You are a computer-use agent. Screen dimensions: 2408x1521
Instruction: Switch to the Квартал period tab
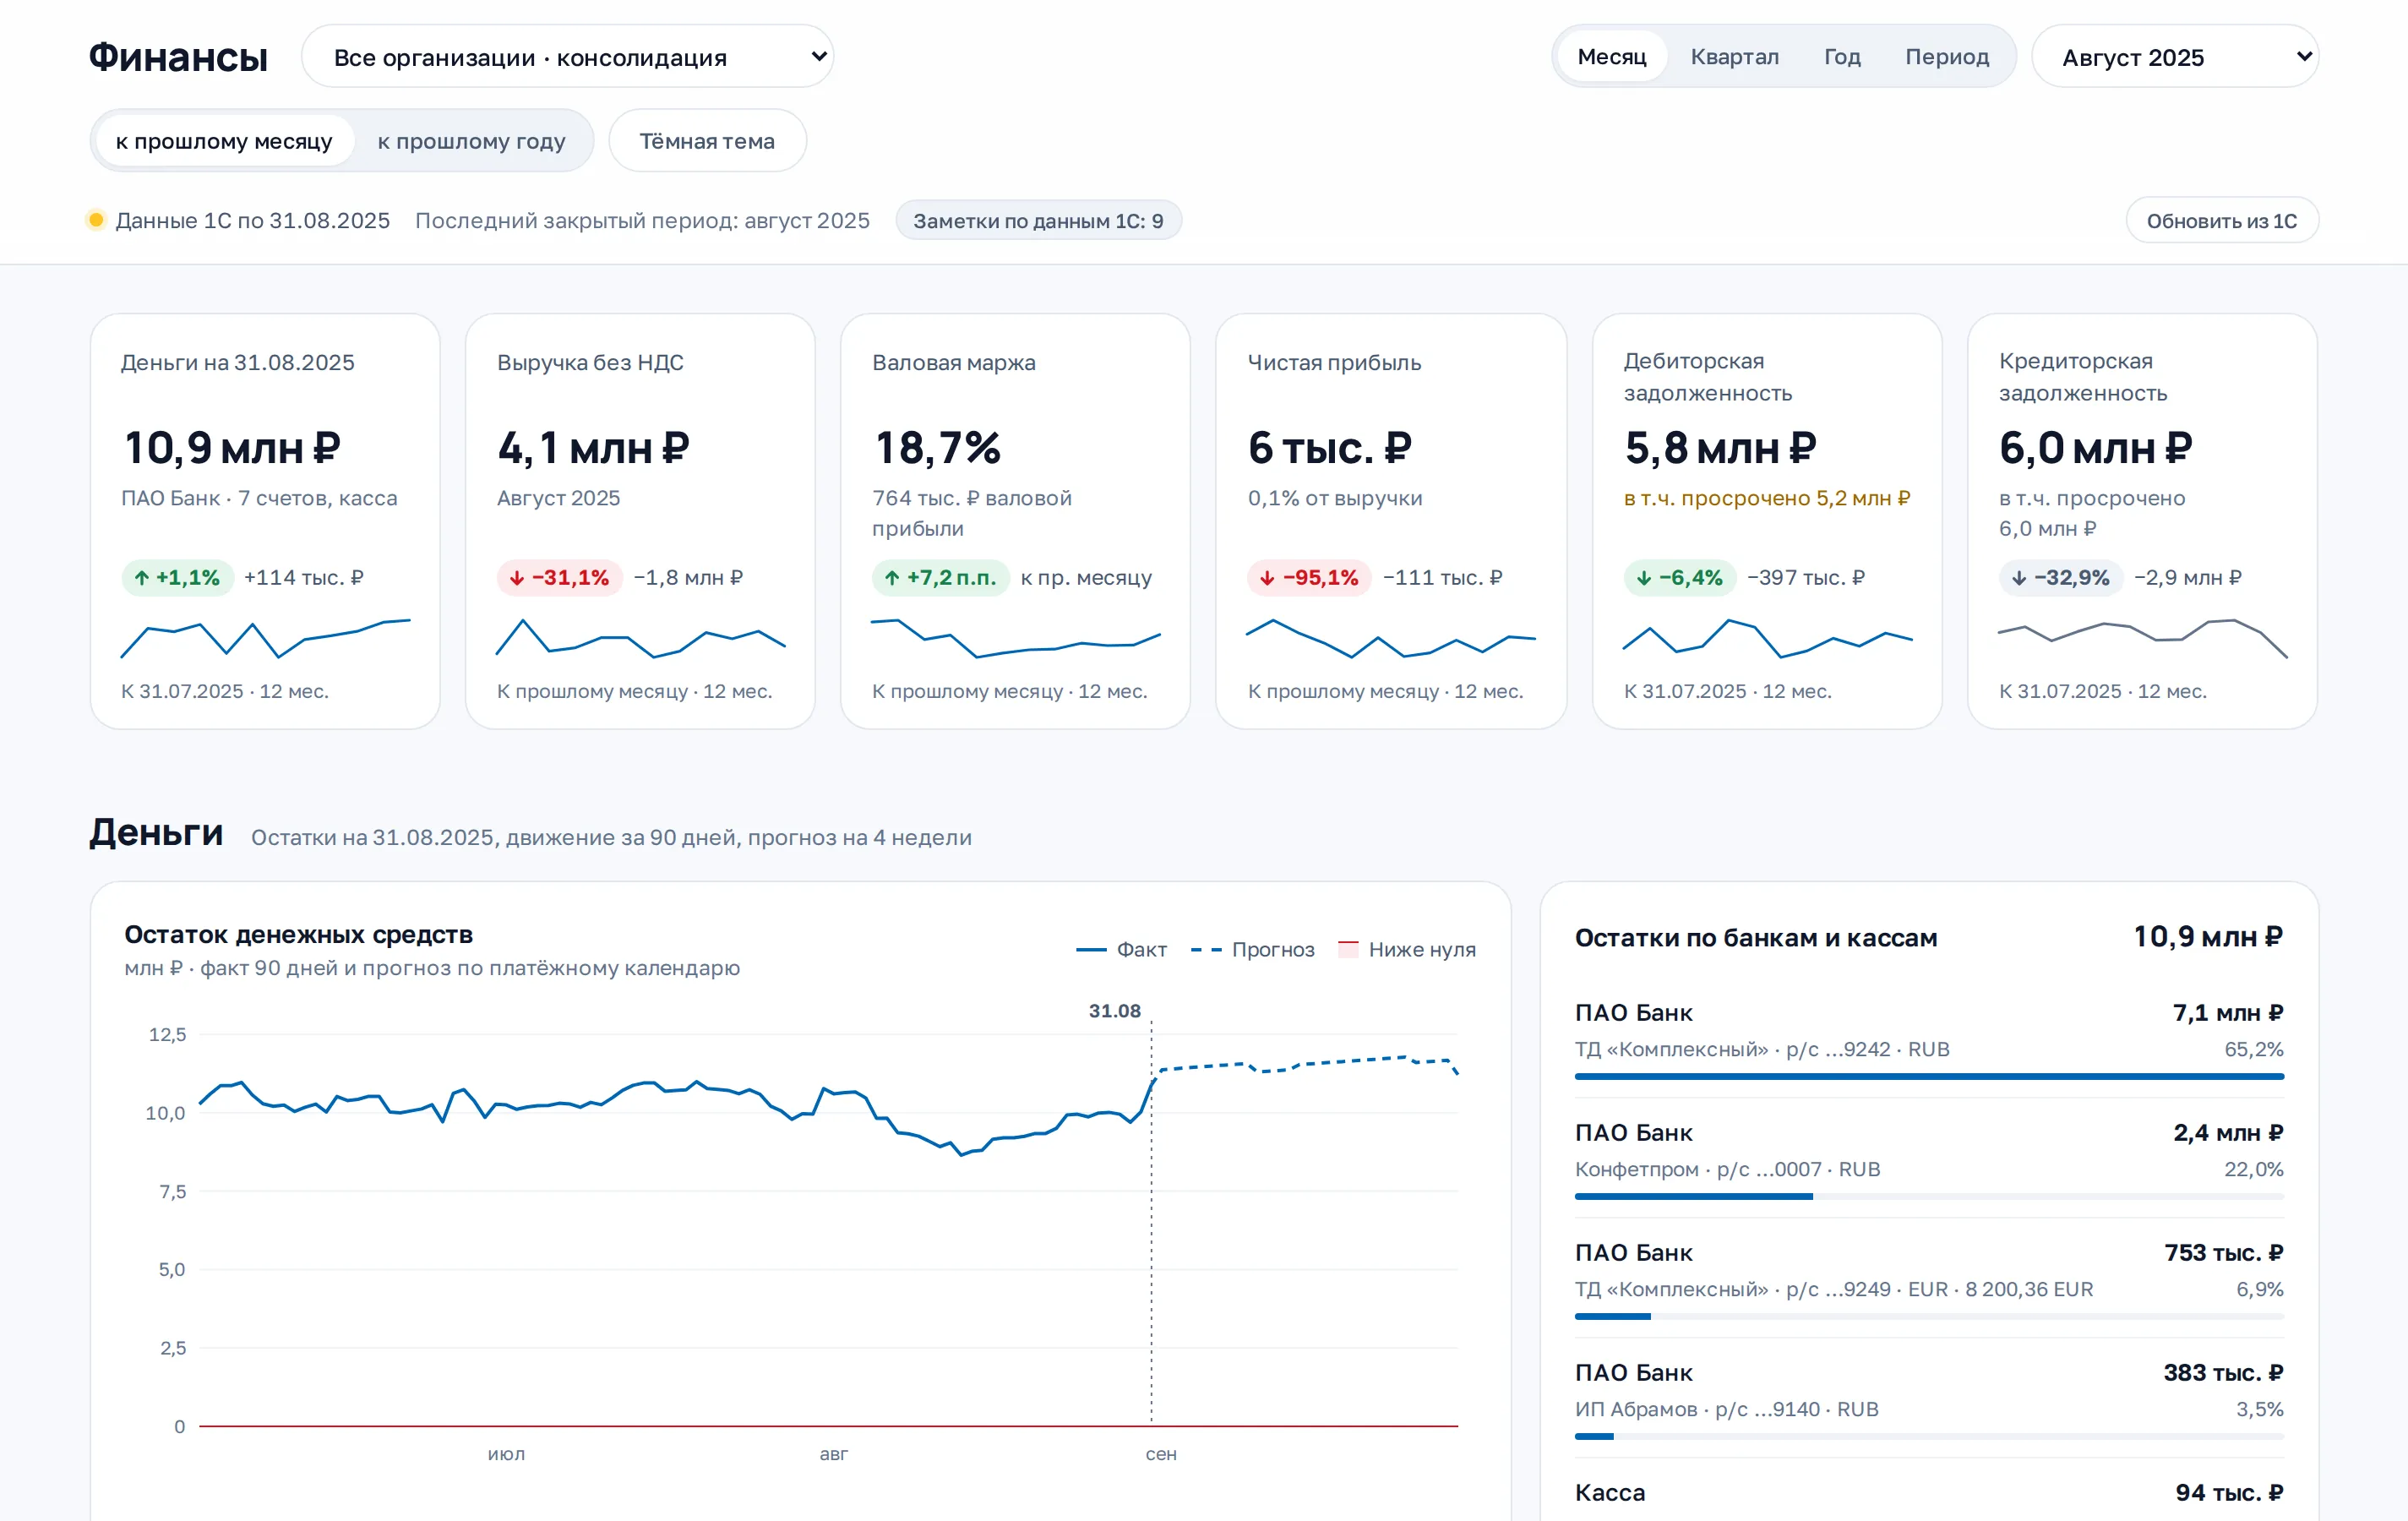1734,57
